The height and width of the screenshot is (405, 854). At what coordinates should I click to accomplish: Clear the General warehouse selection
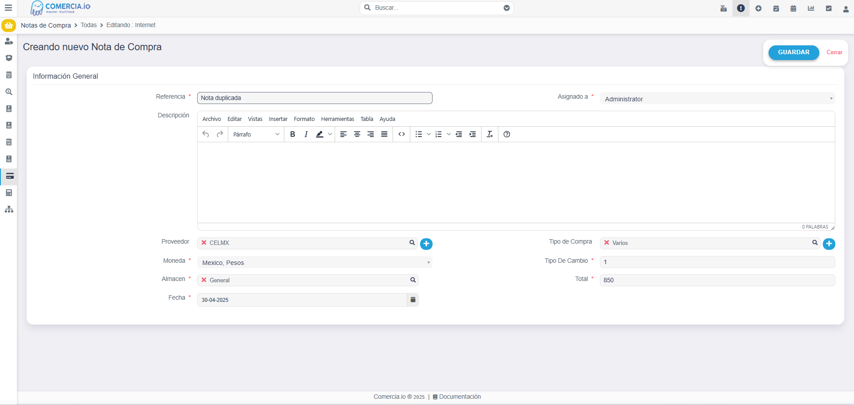[x=204, y=280]
